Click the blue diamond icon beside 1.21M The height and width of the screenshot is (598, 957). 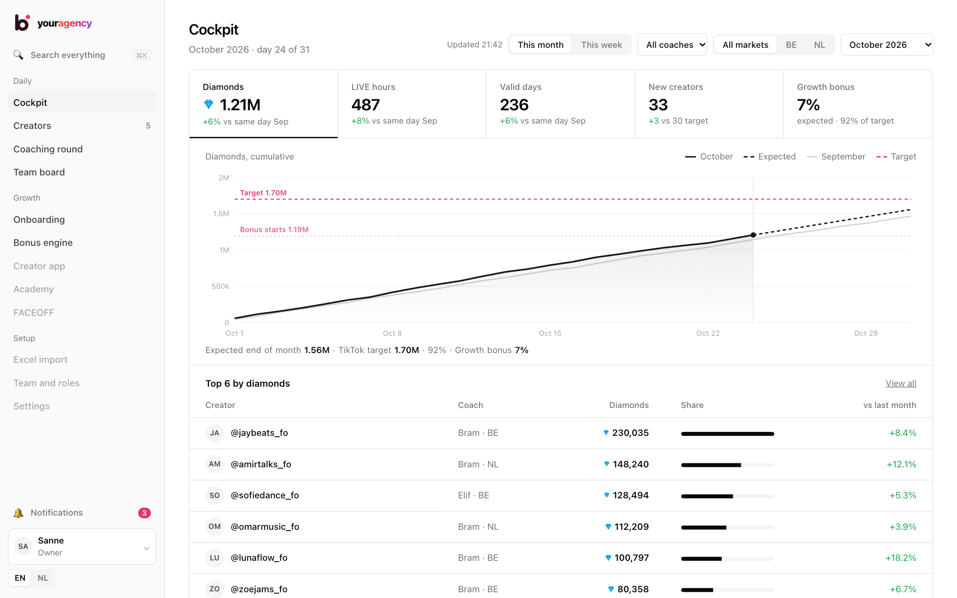pos(209,105)
